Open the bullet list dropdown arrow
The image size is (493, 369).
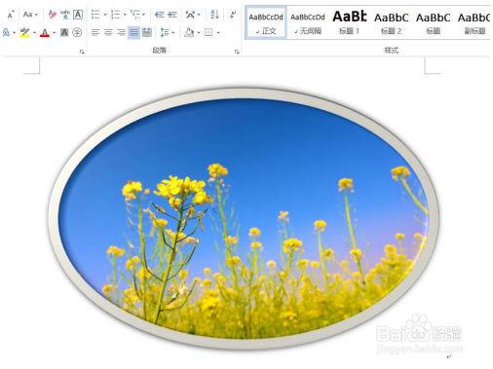pos(105,15)
